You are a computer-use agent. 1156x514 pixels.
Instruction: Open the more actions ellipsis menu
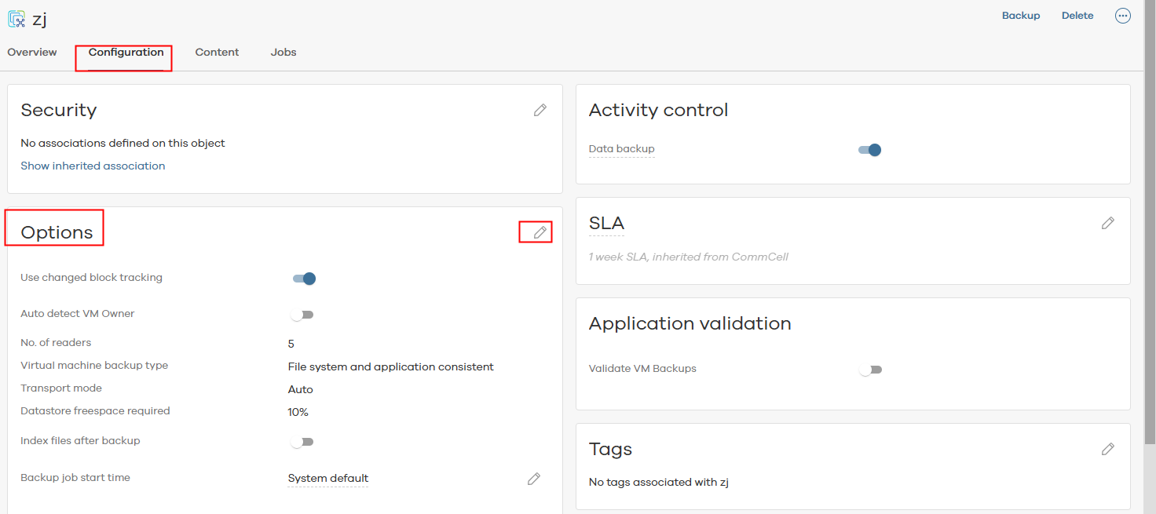[x=1123, y=16]
